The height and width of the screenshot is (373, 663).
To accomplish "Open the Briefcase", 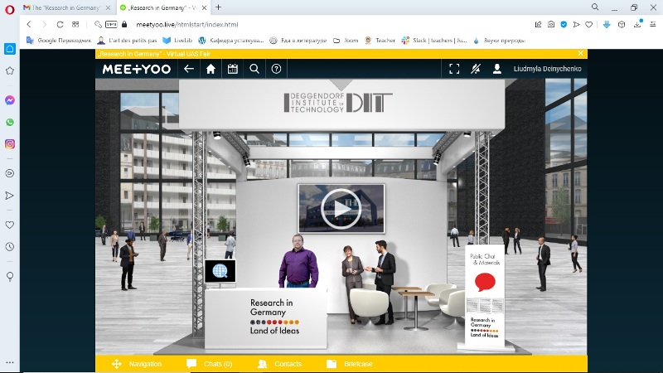I will [x=350, y=364].
